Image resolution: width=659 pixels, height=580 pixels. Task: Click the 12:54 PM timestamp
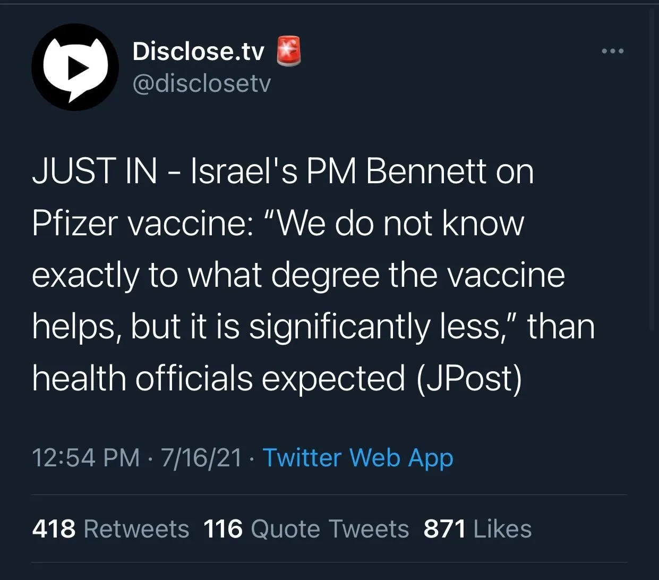coord(86,458)
